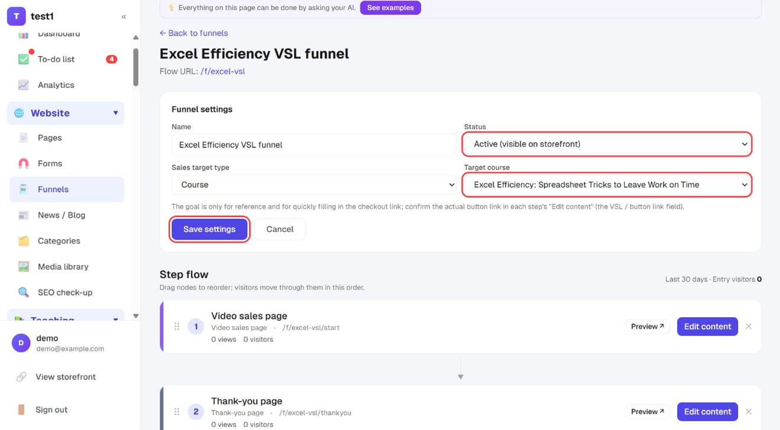Viewport: 780px width, 430px height.
Task: Preview the Video sales page
Action: [x=647, y=326]
